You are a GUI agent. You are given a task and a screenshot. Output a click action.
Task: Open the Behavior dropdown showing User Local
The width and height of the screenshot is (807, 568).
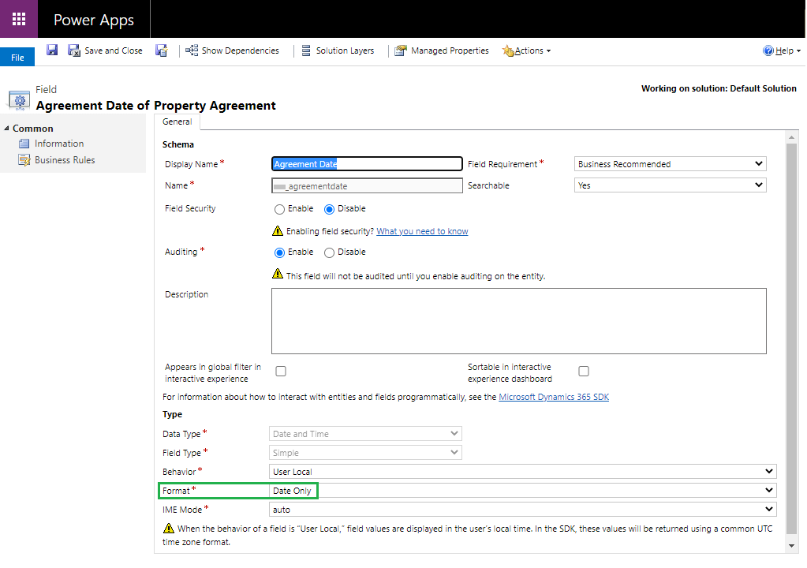[x=522, y=472]
